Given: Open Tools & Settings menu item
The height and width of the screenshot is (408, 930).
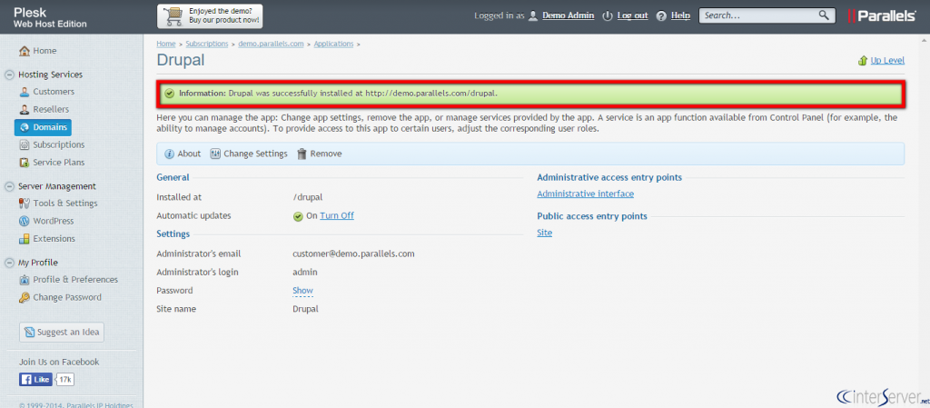Looking at the screenshot, I should click(x=65, y=204).
